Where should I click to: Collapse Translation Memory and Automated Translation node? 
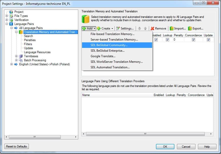tap(16, 32)
